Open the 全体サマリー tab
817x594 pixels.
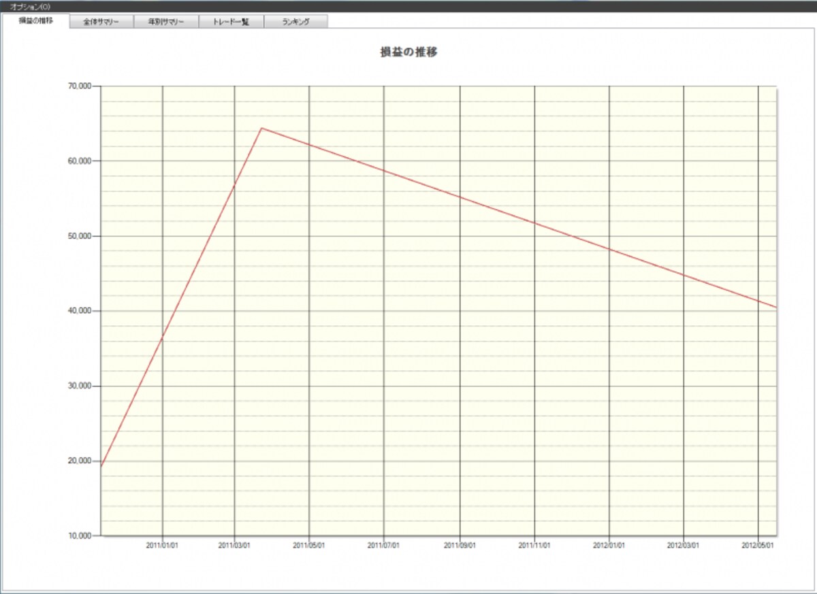tap(101, 21)
